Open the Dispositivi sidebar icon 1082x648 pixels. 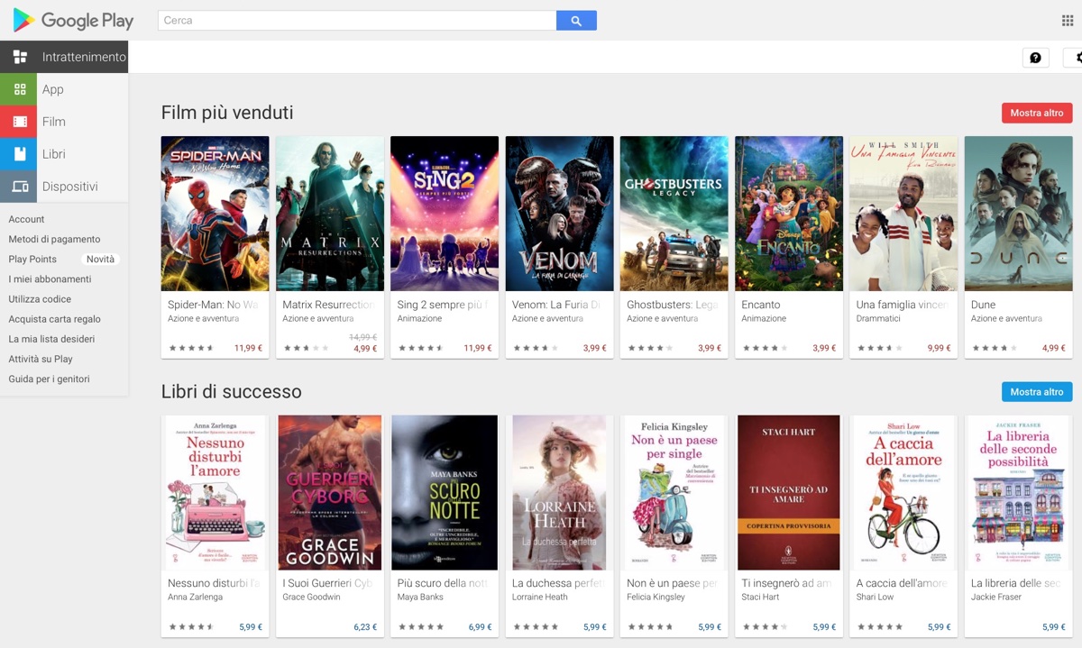20,186
